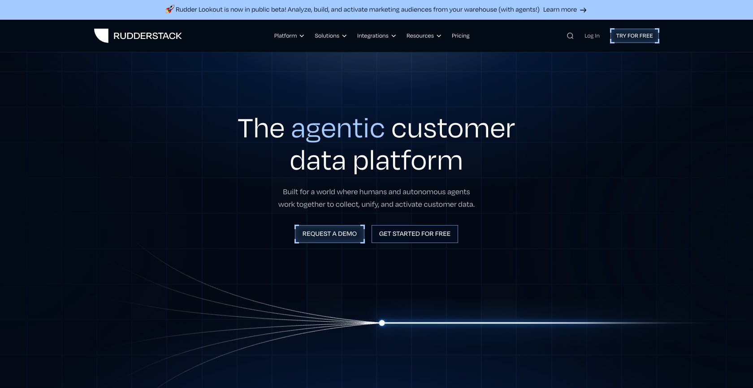The image size is (753, 388).
Task: Click the RUDDERSTACK wordmark text
Action: (147, 36)
